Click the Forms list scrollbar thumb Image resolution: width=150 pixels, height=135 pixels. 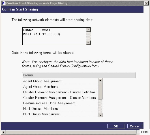pyautogui.click(x=100, y=91)
